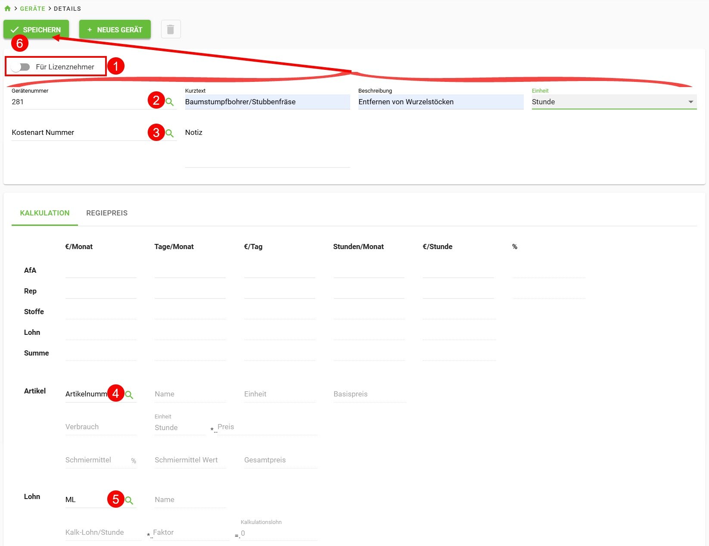The height and width of the screenshot is (546, 709).
Task: Open wage search magnifier beside ML
Action: (x=129, y=500)
